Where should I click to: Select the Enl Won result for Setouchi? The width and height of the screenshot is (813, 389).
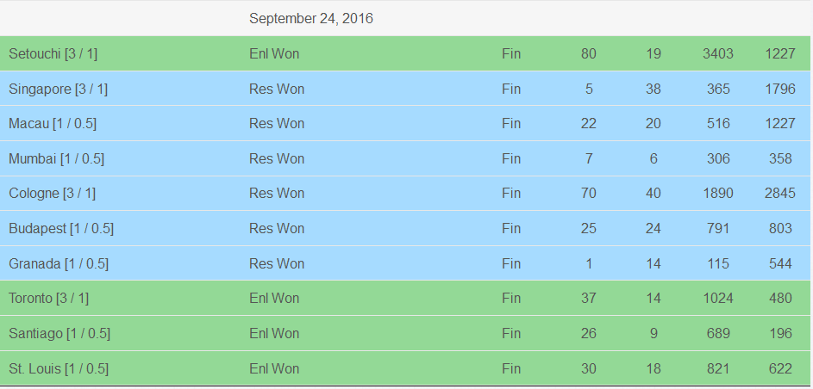[x=274, y=54]
